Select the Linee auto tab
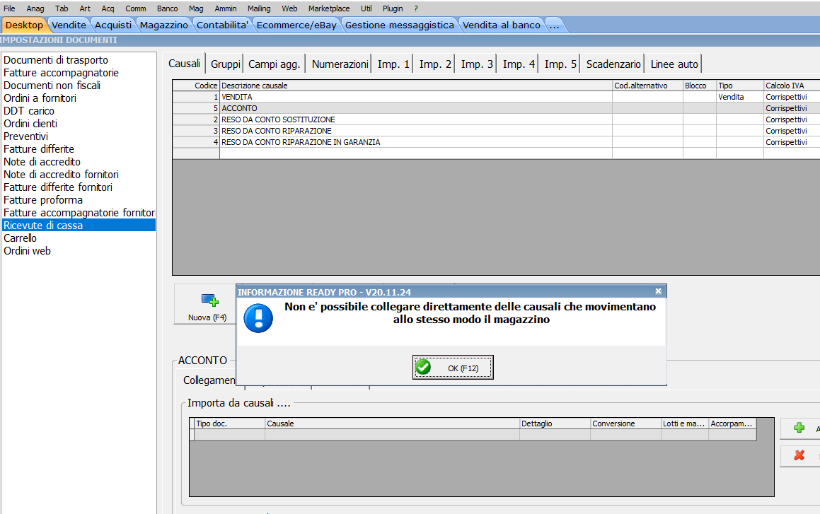 674,64
